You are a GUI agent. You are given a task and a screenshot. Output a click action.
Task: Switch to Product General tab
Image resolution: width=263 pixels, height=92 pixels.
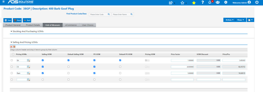click(13, 25)
